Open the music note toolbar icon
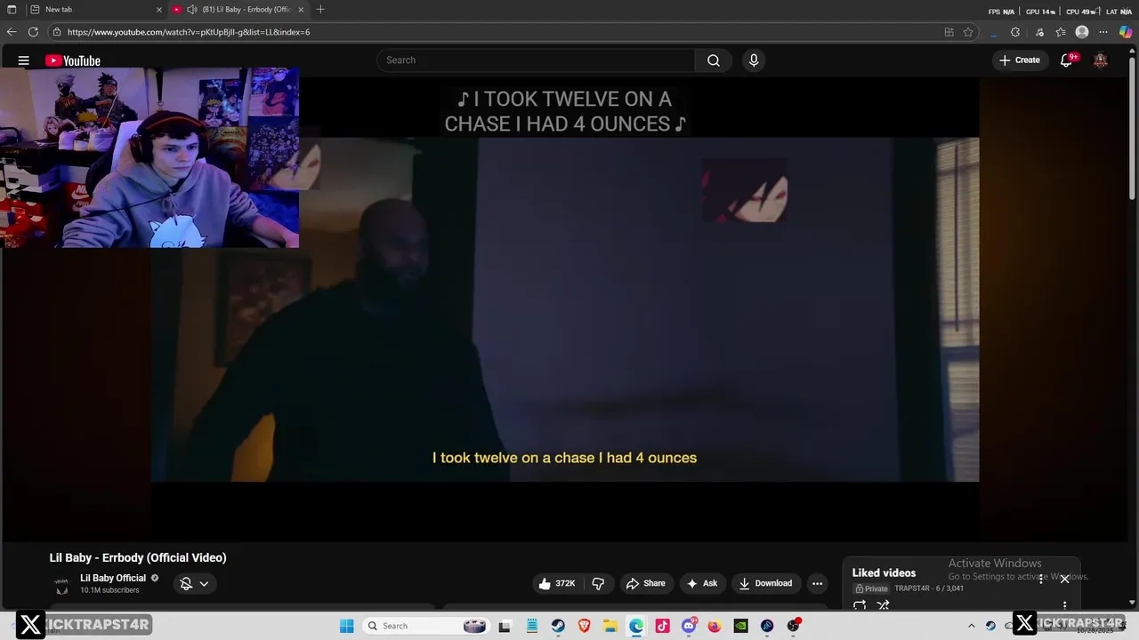The width and height of the screenshot is (1139, 640). click(x=1039, y=32)
